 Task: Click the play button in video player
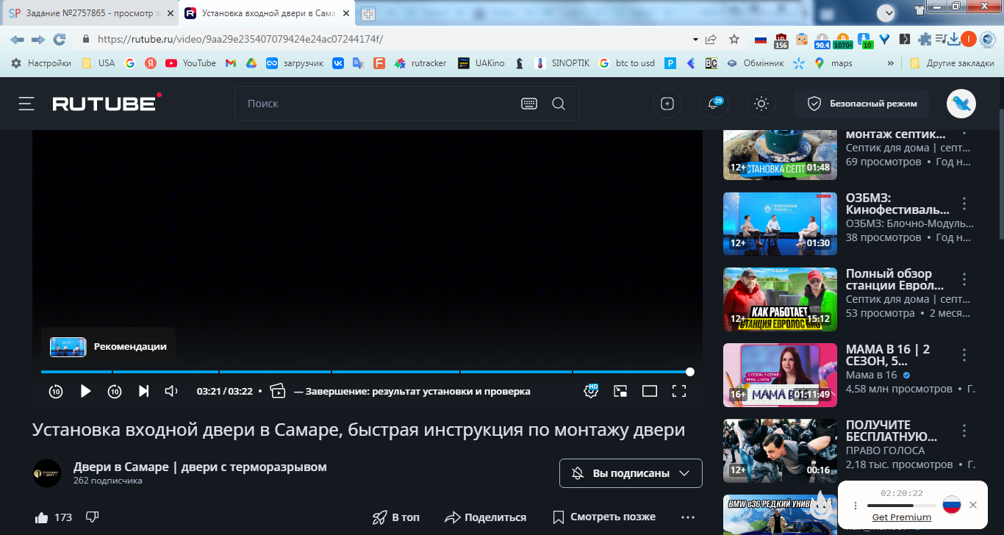[85, 391]
